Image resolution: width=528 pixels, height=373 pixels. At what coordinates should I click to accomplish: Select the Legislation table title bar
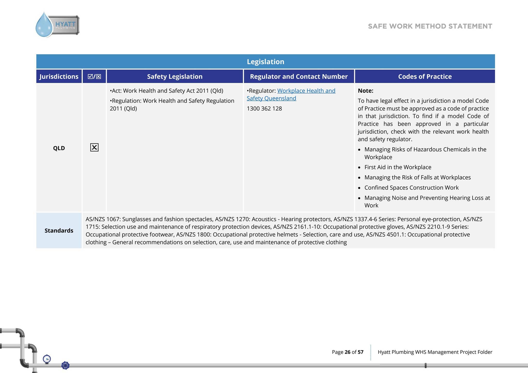tap(266, 62)
